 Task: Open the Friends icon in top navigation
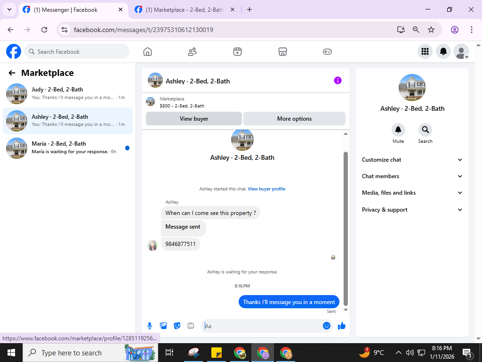[x=193, y=52]
